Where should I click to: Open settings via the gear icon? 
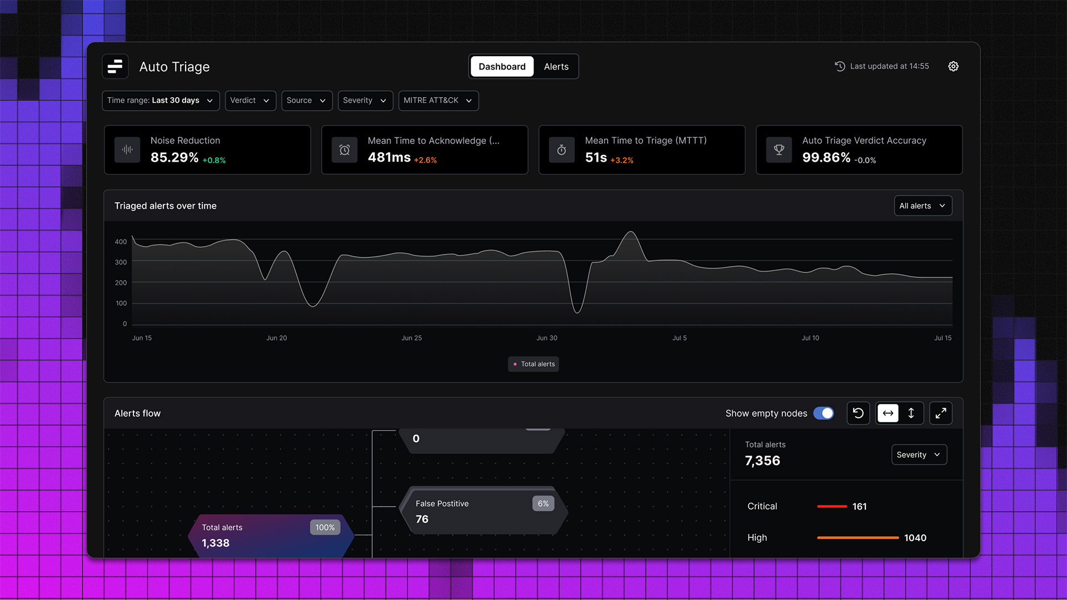[953, 66]
